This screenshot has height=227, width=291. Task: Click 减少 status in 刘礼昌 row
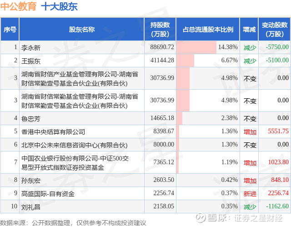(250, 207)
